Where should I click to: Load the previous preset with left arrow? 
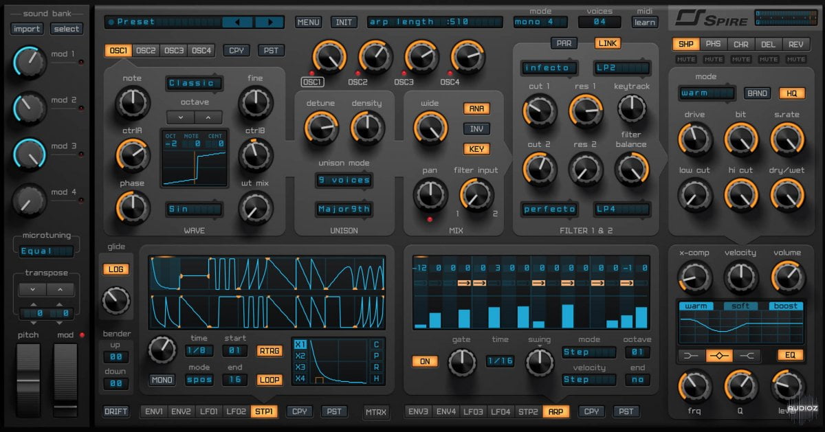(238, 22)
